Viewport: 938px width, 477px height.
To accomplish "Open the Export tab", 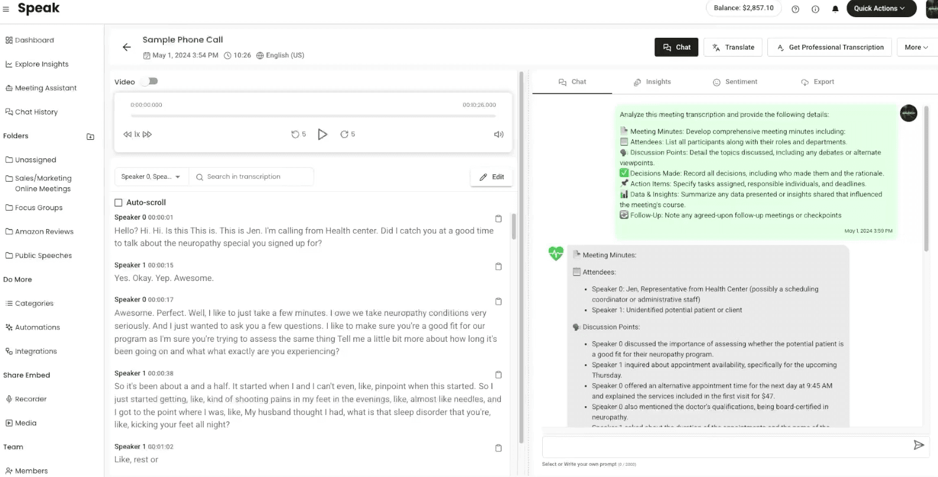I will click(x=818, y=82).
